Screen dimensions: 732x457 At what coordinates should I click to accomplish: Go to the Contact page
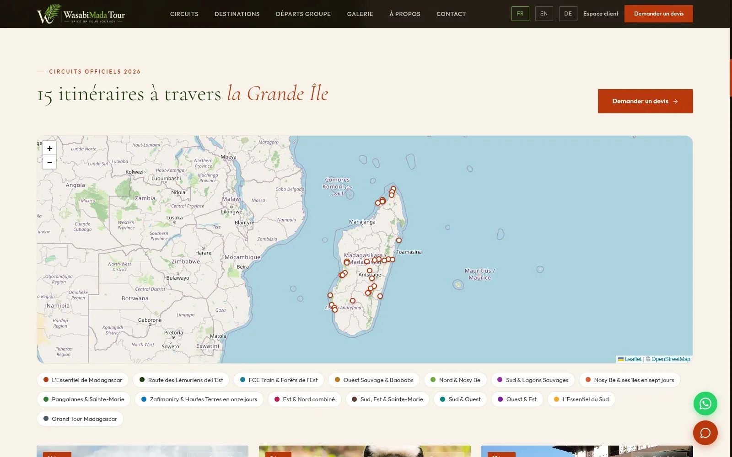click(451, 14)
